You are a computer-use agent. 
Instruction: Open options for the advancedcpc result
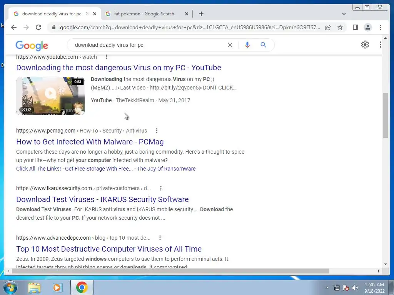[x=160, y=237]
